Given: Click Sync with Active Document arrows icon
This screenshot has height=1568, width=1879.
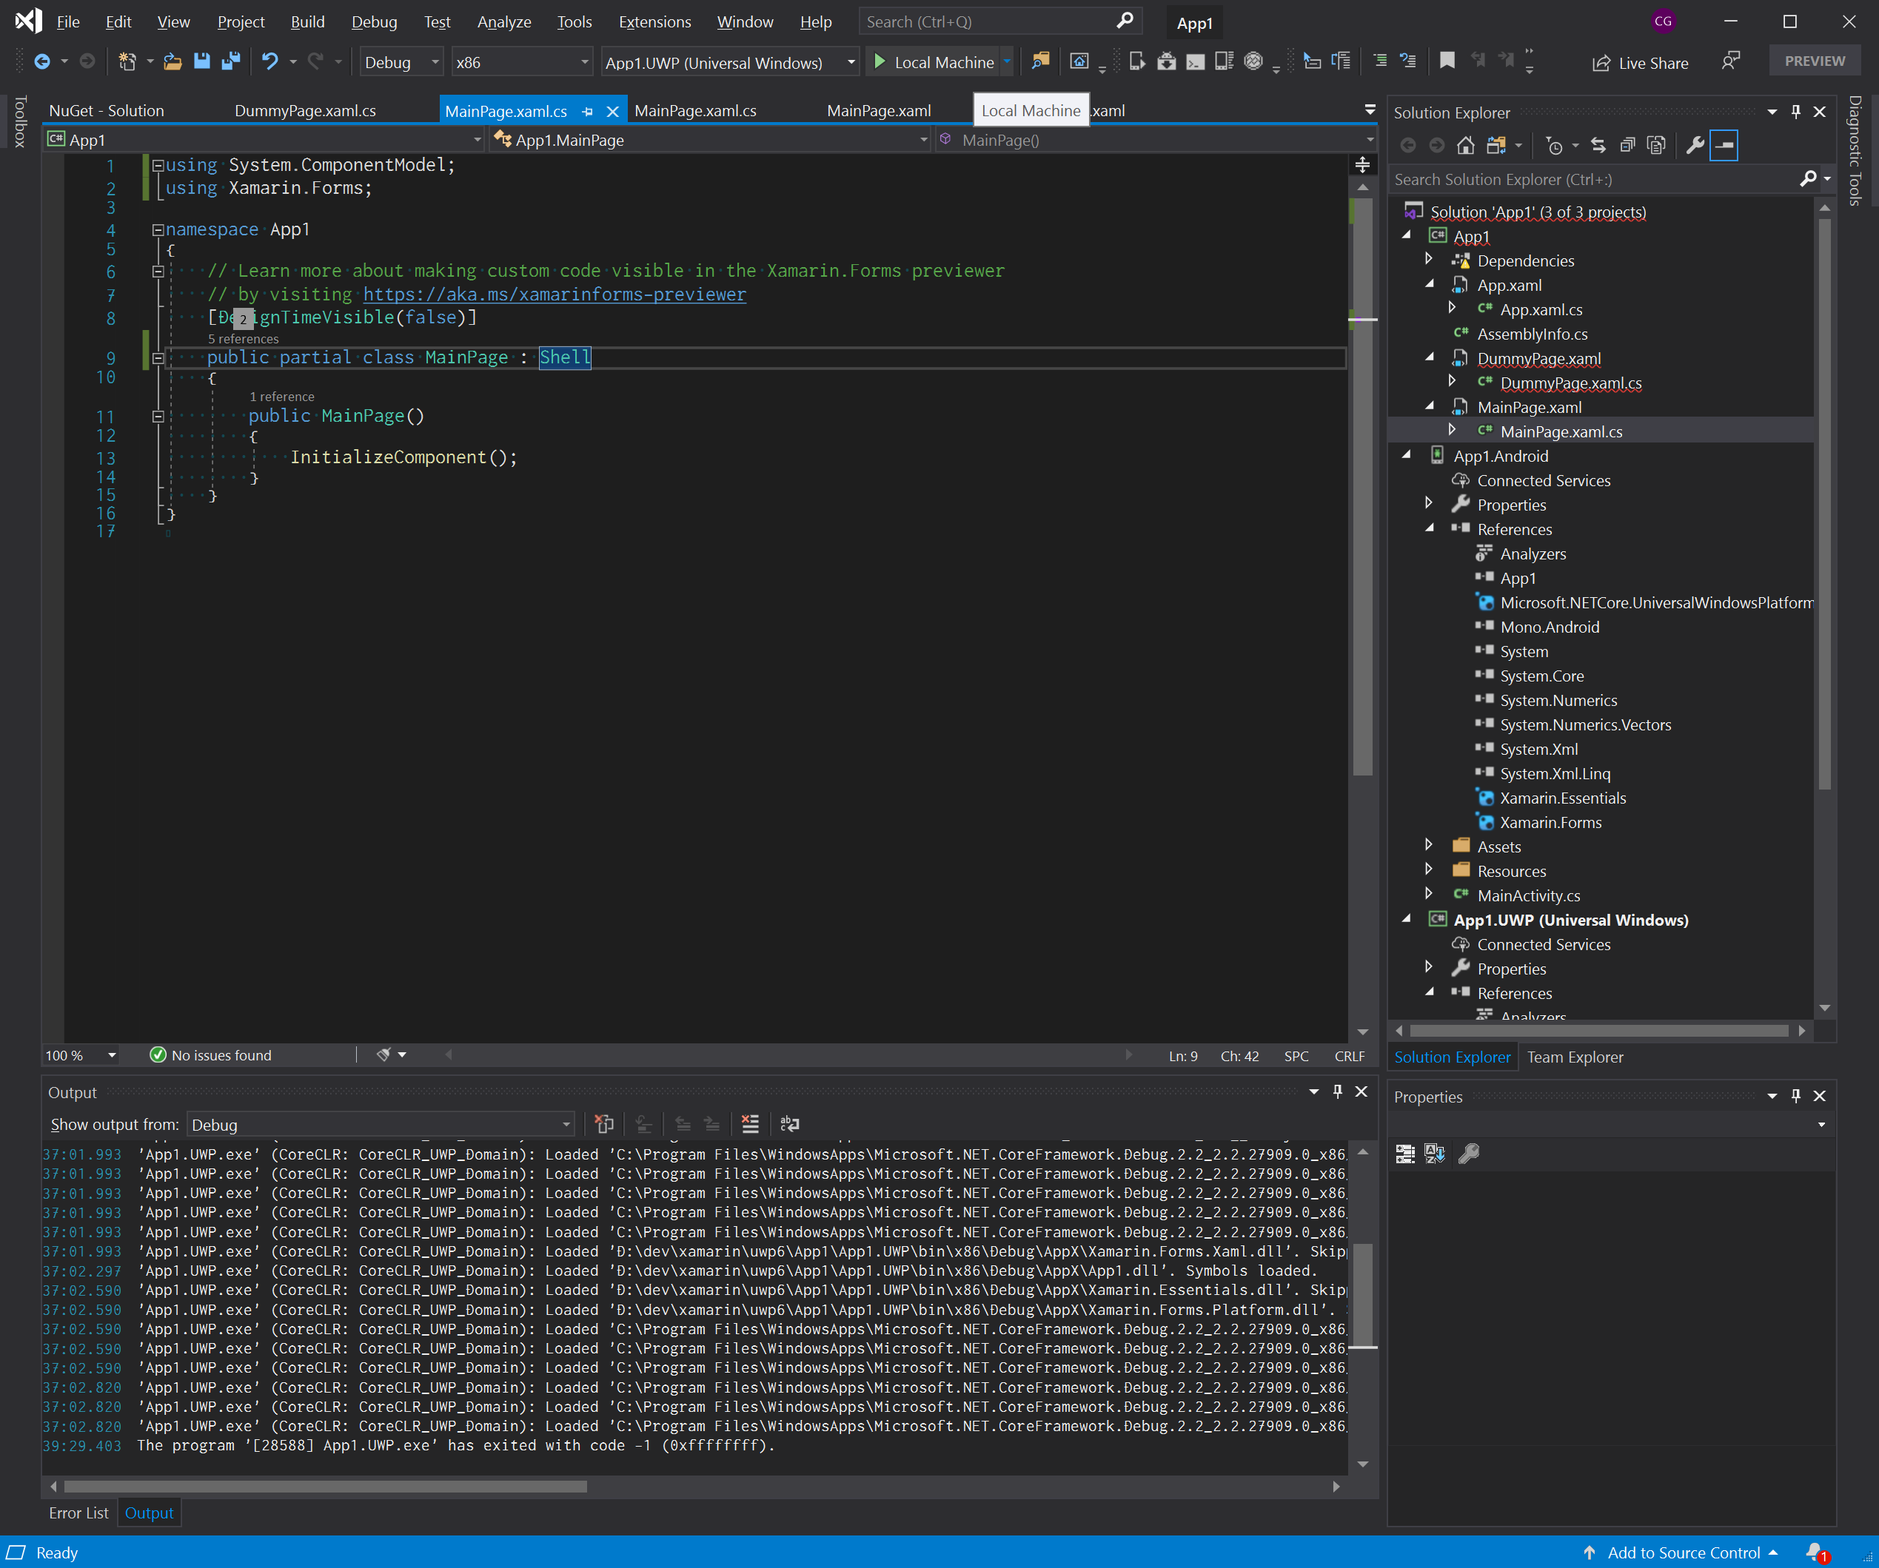Looking at the screenshot, I should point(1598,146).
